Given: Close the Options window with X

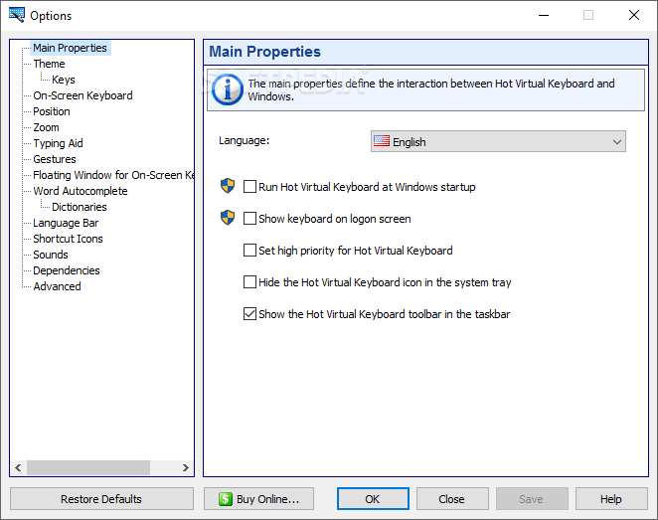Looking at the screenshot, I should coord(634,16).
